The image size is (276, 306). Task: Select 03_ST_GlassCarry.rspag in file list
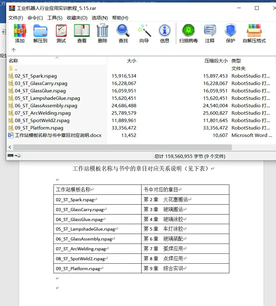(41, 83)
